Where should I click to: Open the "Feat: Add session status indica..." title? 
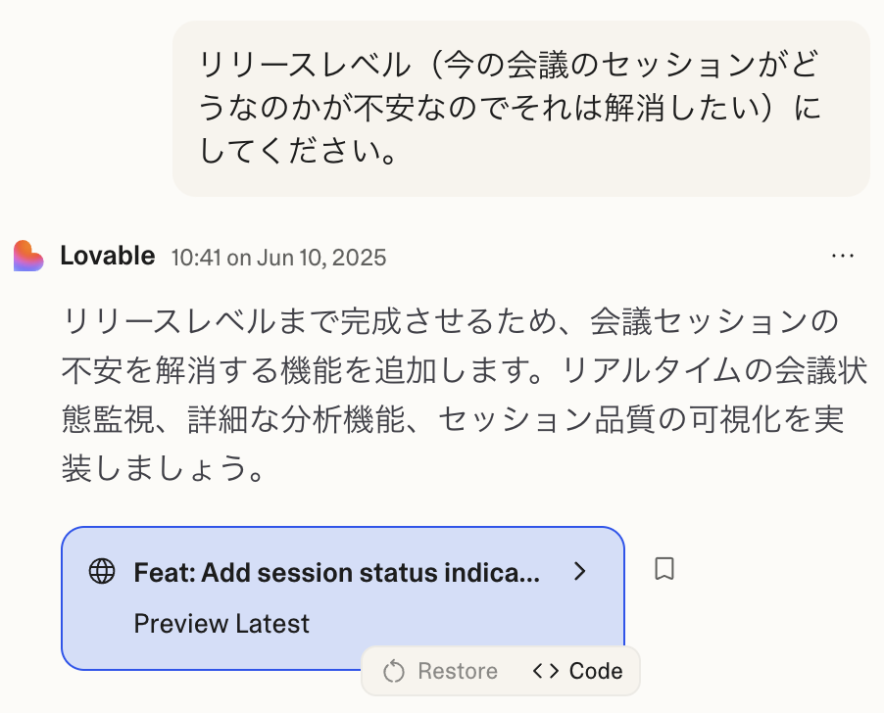click(336, 573)
